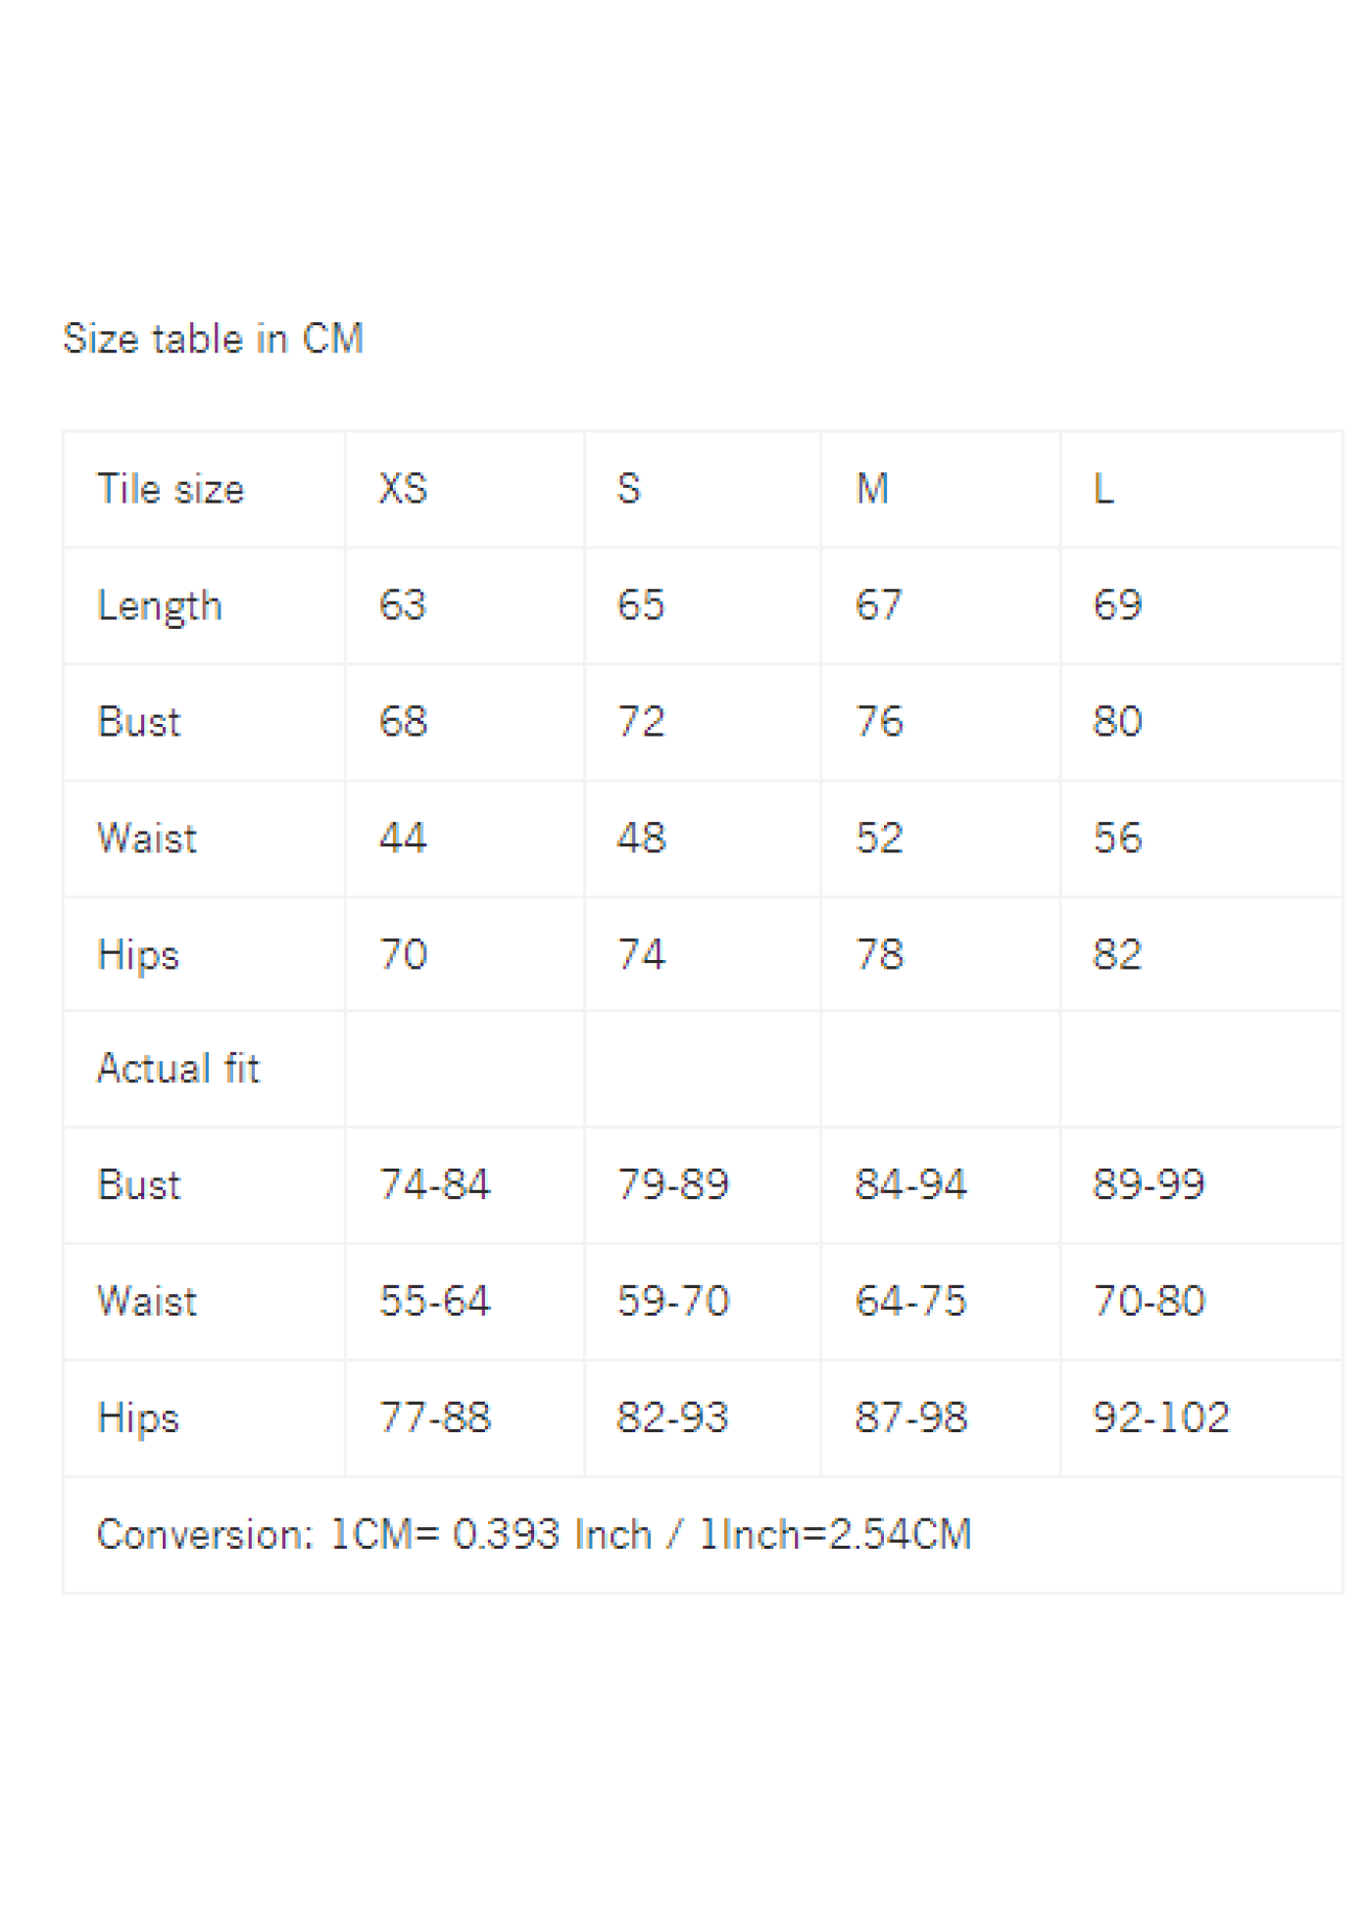The width and height of the screenshot is (1372, 1920).
Task: Click the 'Size table in CM' heading
Action: pyautogui.click(x=213, y=339)
